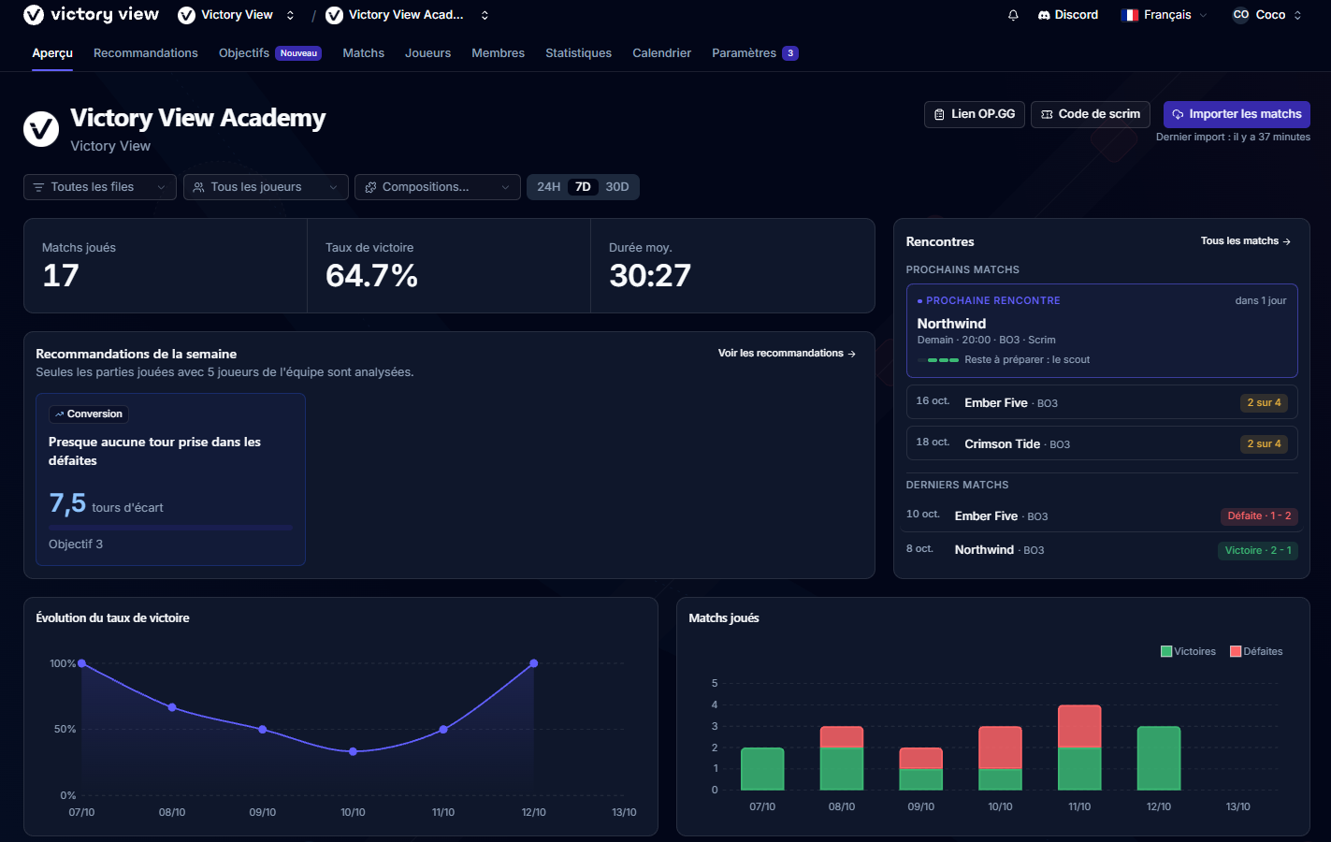This screenshot has width=1331, height=842.
Task: Open the Matchs tab
Action: (x=364, y=53)
